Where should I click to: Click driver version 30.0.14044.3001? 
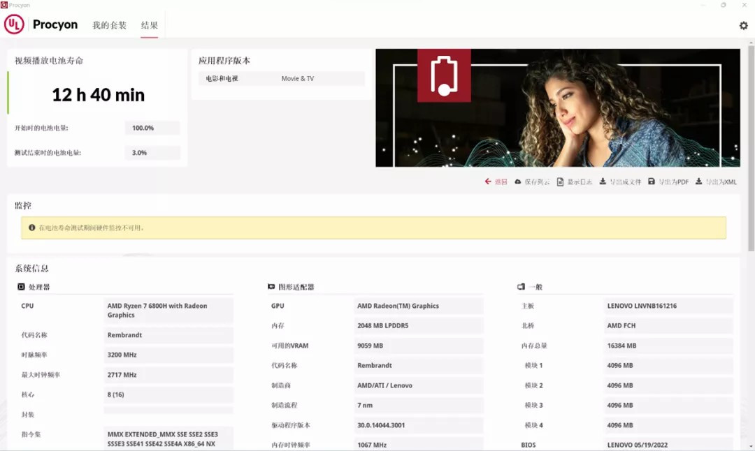tap(419, 425)
